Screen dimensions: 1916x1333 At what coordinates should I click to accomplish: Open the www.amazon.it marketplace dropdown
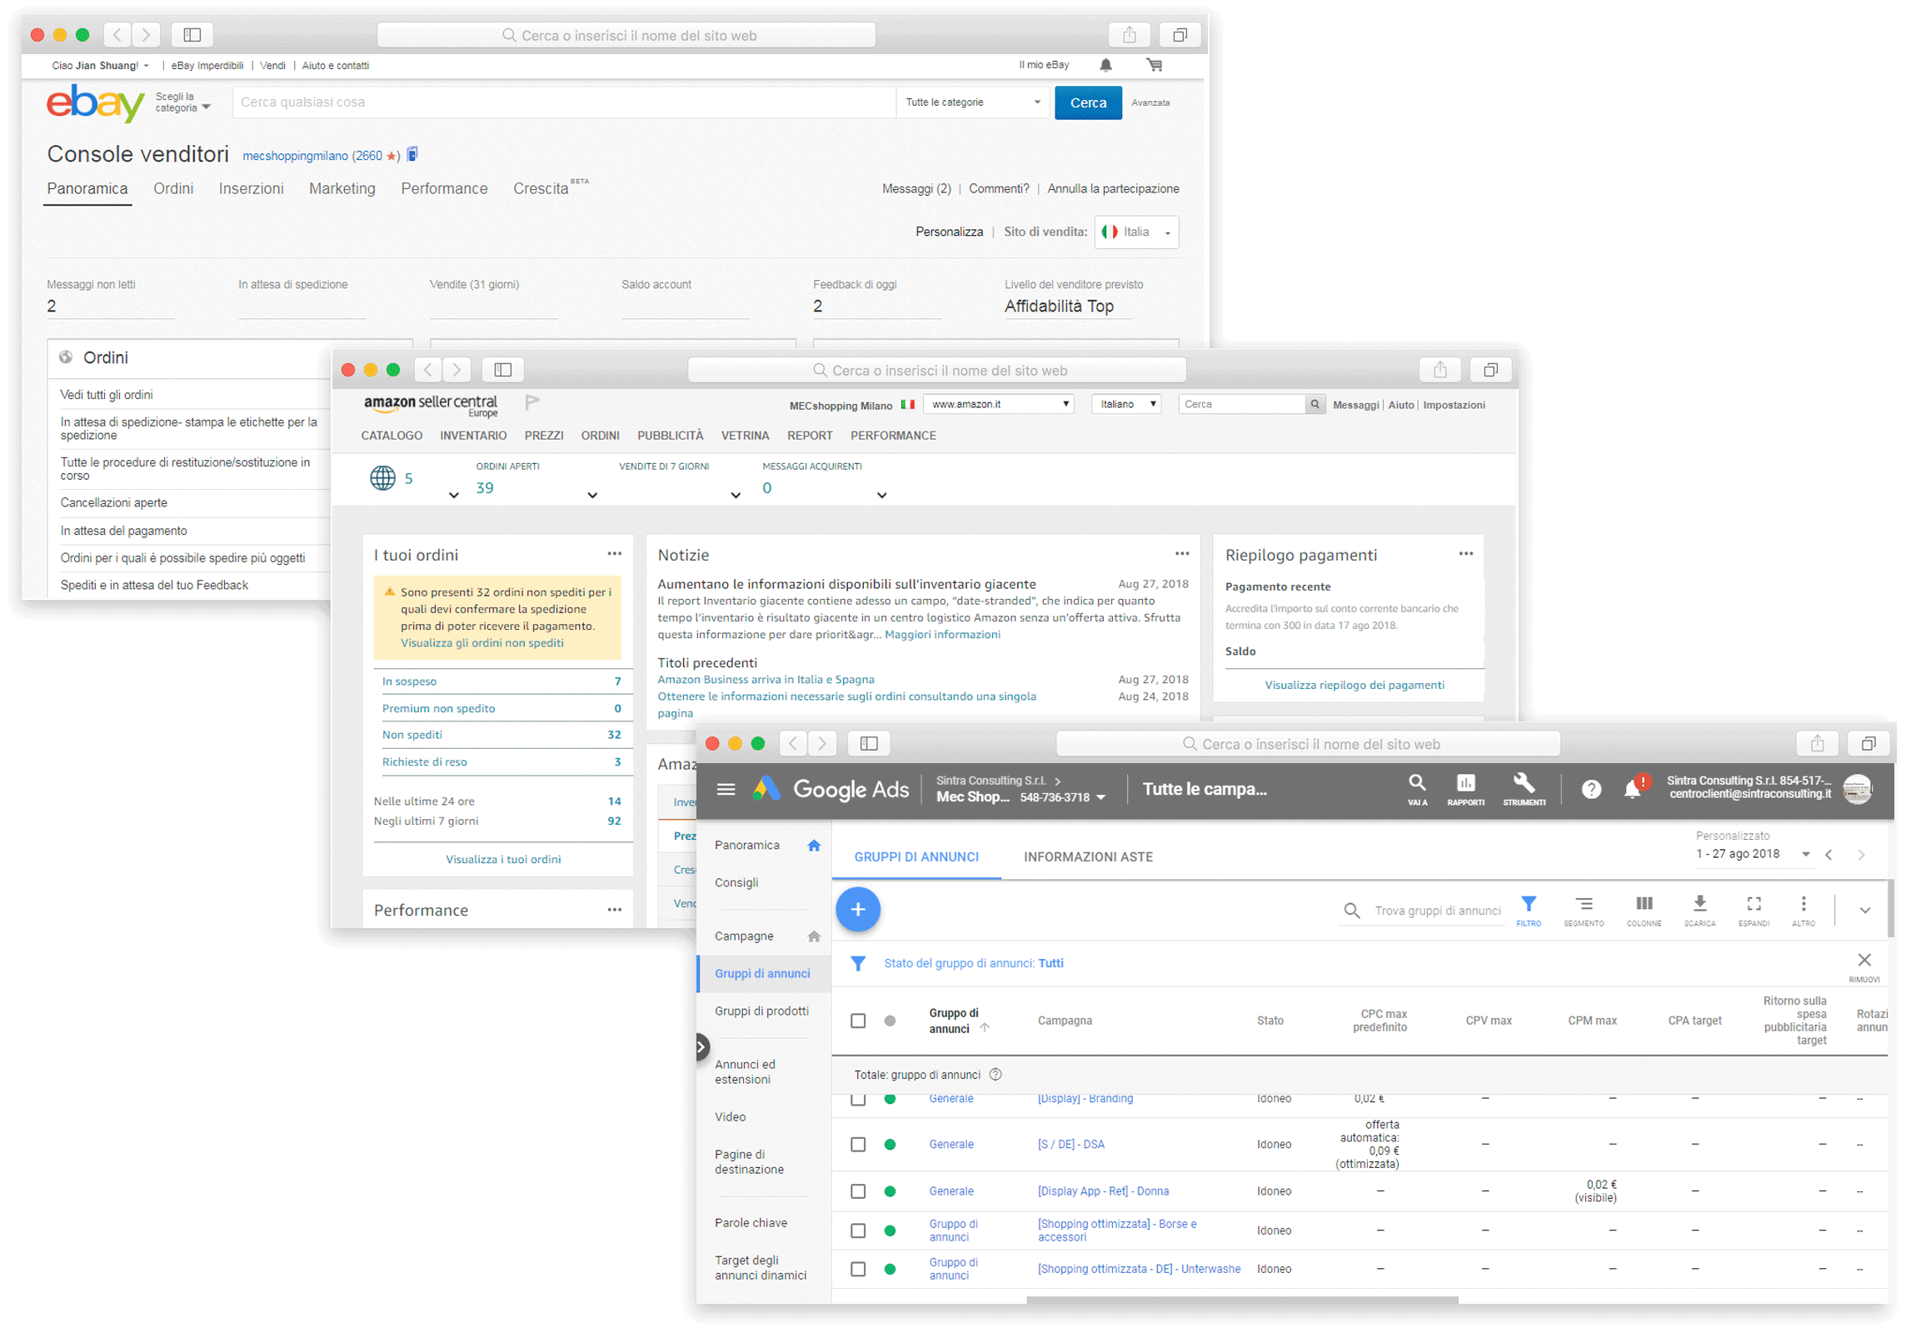998,404
